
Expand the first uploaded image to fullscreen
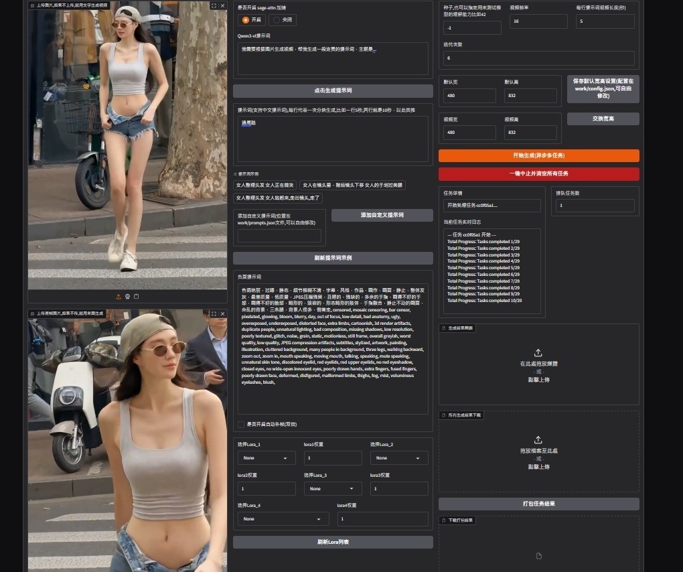[x=214, y=5]
